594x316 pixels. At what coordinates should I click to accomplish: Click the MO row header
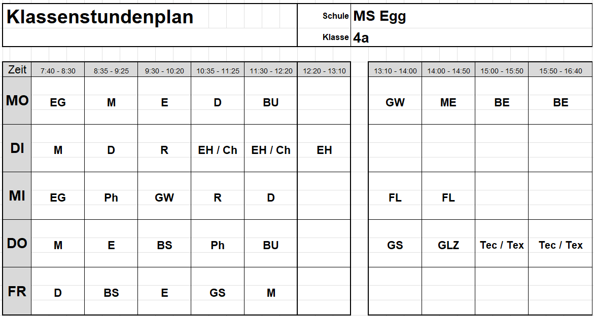coord(17,101)
